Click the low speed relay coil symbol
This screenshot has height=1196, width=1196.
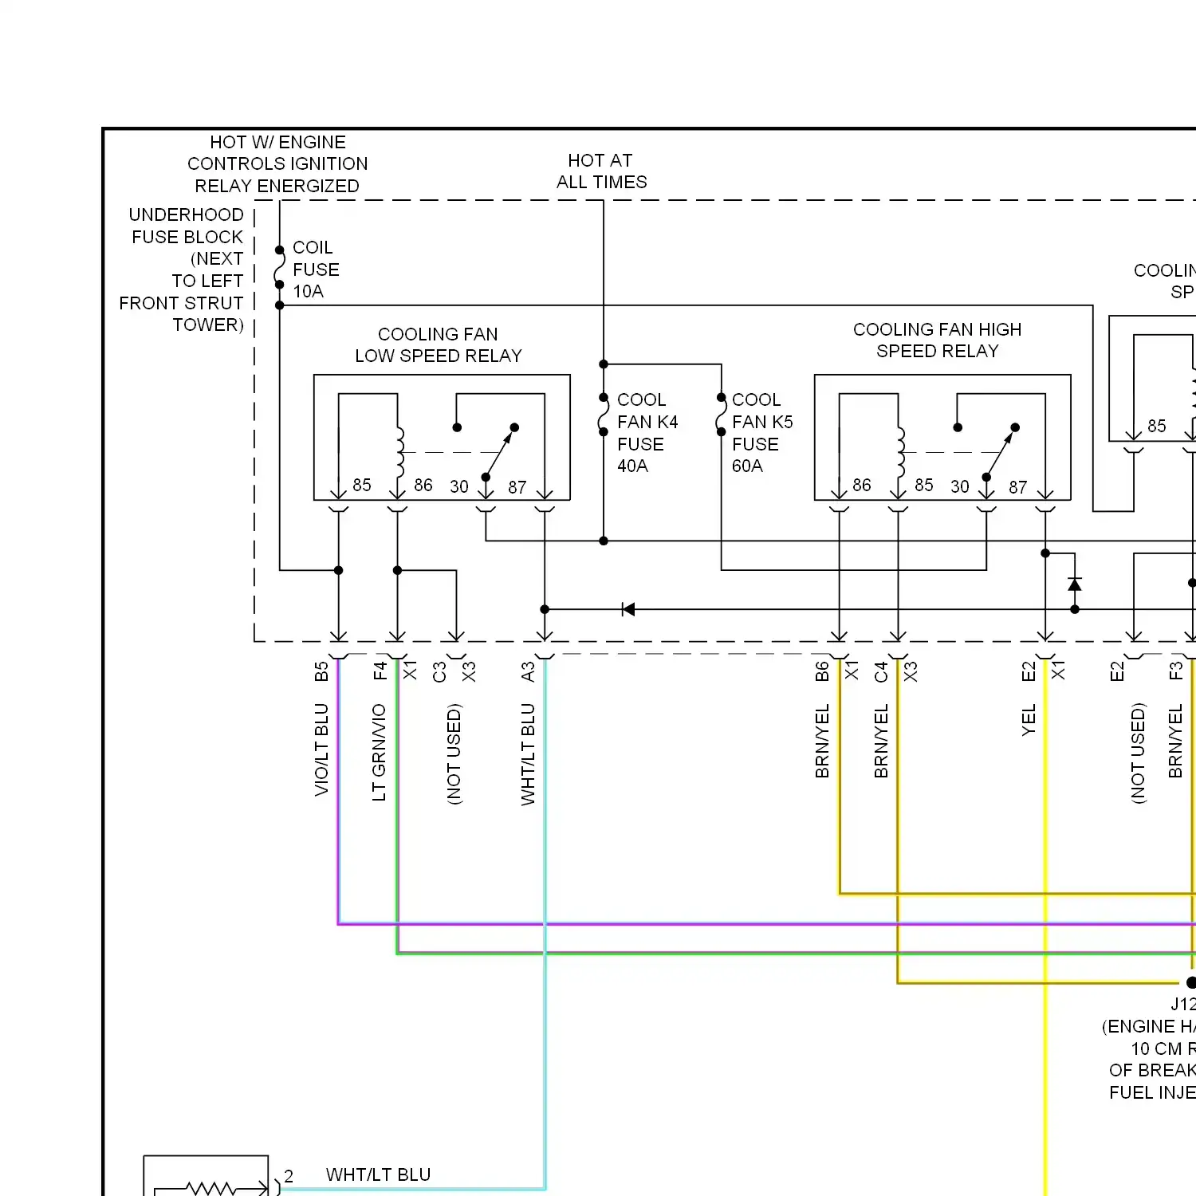click(x=399, y=452)
